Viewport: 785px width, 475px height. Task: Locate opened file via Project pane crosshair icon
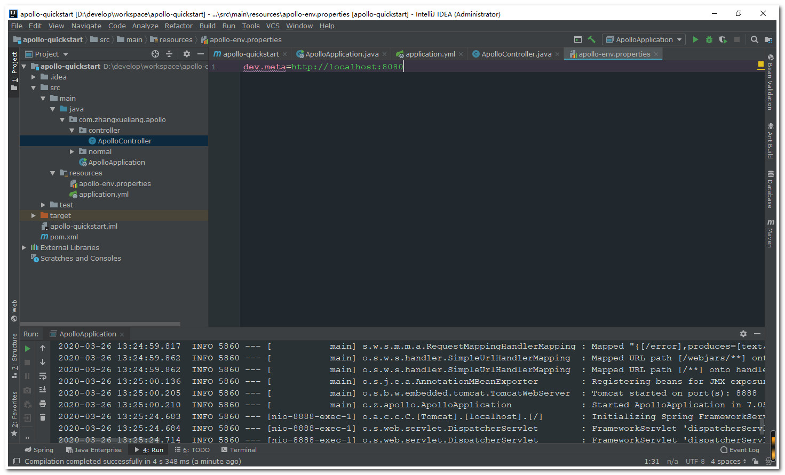tap(155, 54)
